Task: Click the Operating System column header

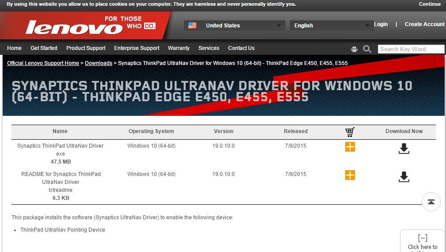Action: coord(151,131)
